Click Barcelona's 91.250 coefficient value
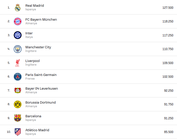The image size is (177, 139). tap(168, 118)
